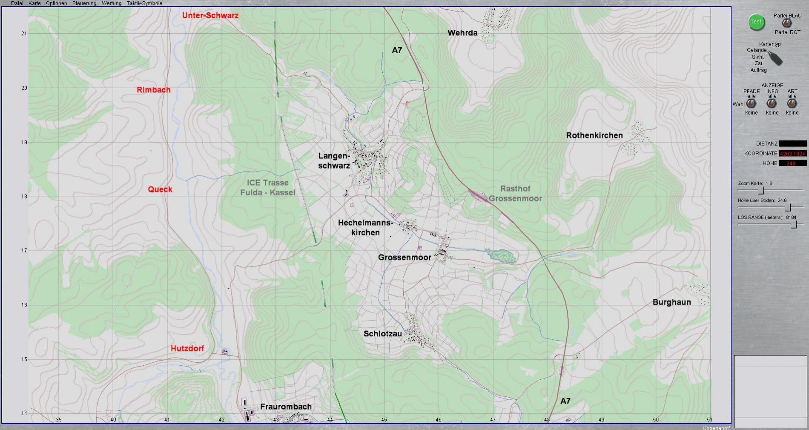Click the KOORDINATE readout field

coord(792,154)
